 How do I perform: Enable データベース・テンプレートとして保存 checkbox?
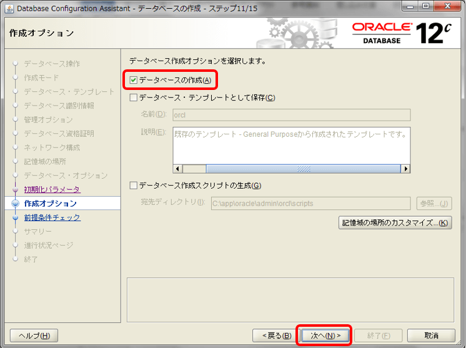point(134,97)
